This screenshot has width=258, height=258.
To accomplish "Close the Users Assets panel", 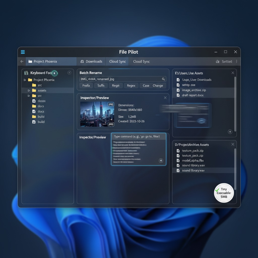I will pyautogui.click(x=233, y=73).
